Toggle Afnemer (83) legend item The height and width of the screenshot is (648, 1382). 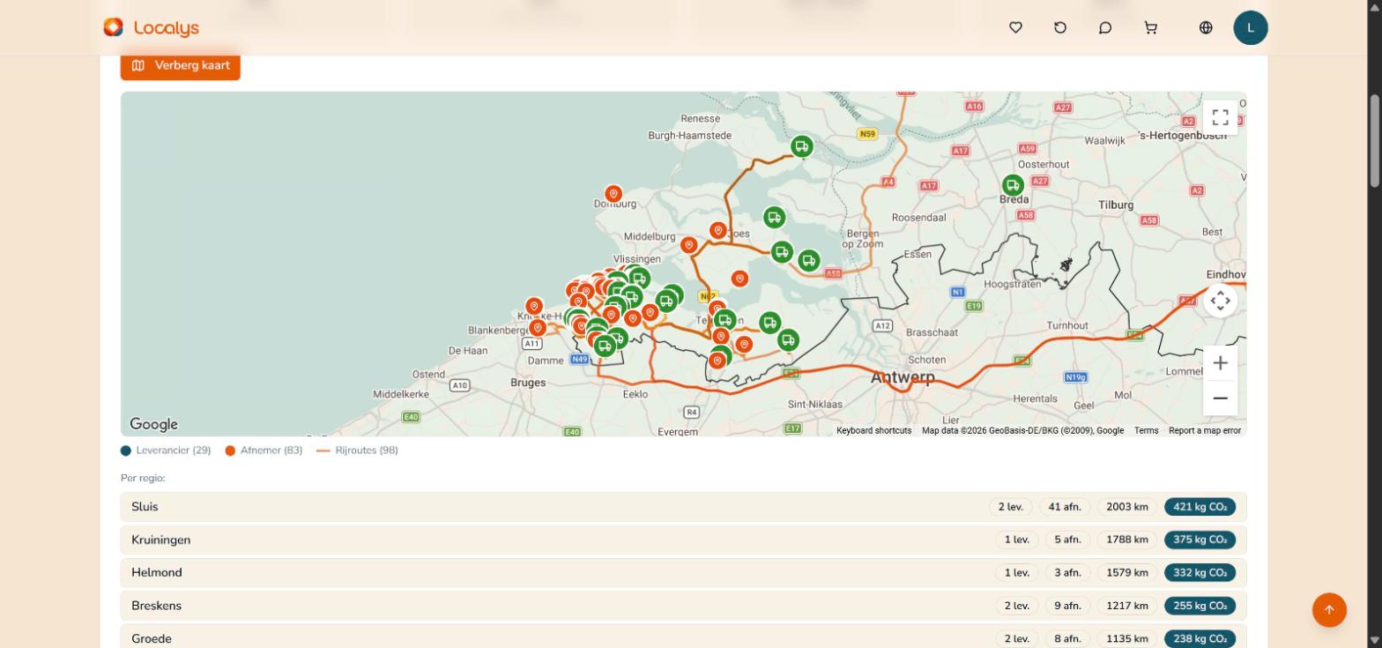point(264,451)
